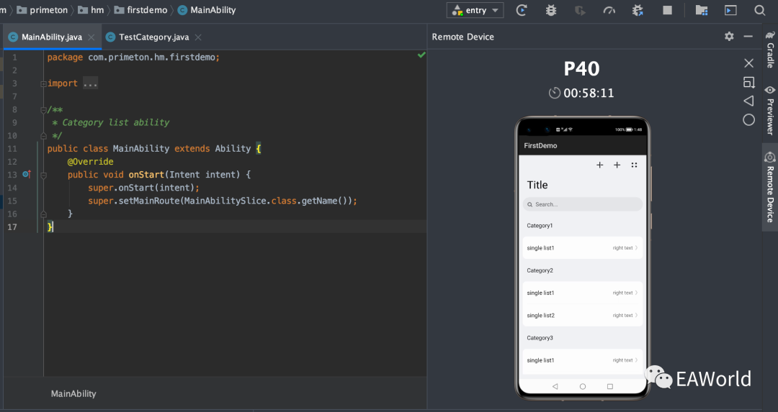Click the package declaration on line 1
The width and height of the screenshot is (778, 412).
133,58
